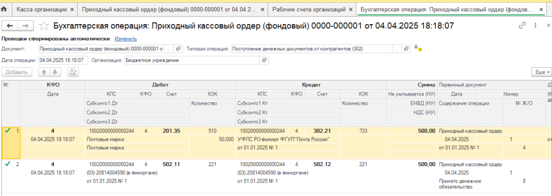Click the quantity value 50,000
552x196 pixels.
point(212,139)
